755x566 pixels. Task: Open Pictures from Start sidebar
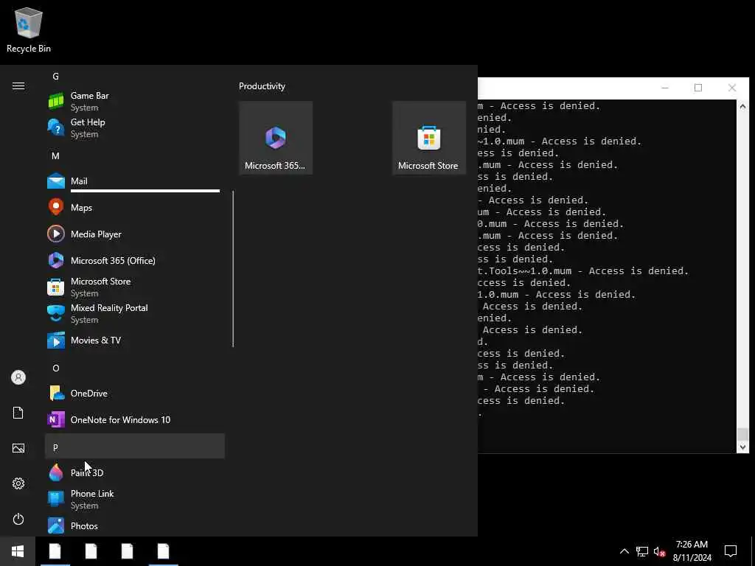point(18,448)
